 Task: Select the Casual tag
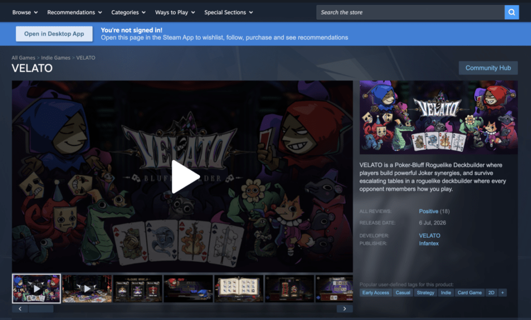coord(402,293)
